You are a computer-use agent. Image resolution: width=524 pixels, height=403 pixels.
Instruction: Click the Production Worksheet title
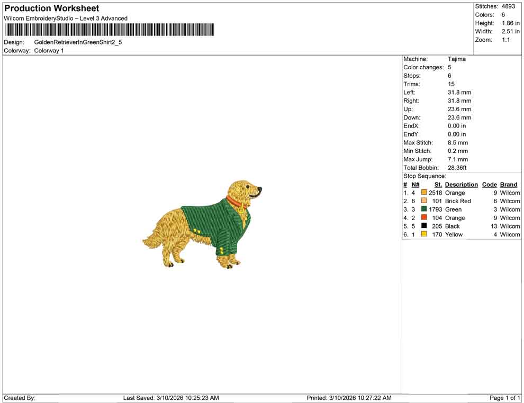pyautogui.click(x=51, y=8)
